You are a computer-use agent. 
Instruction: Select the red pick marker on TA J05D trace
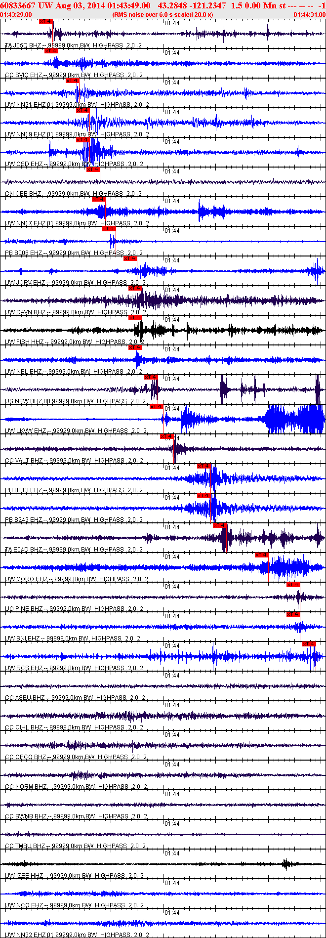click(46, 21)
